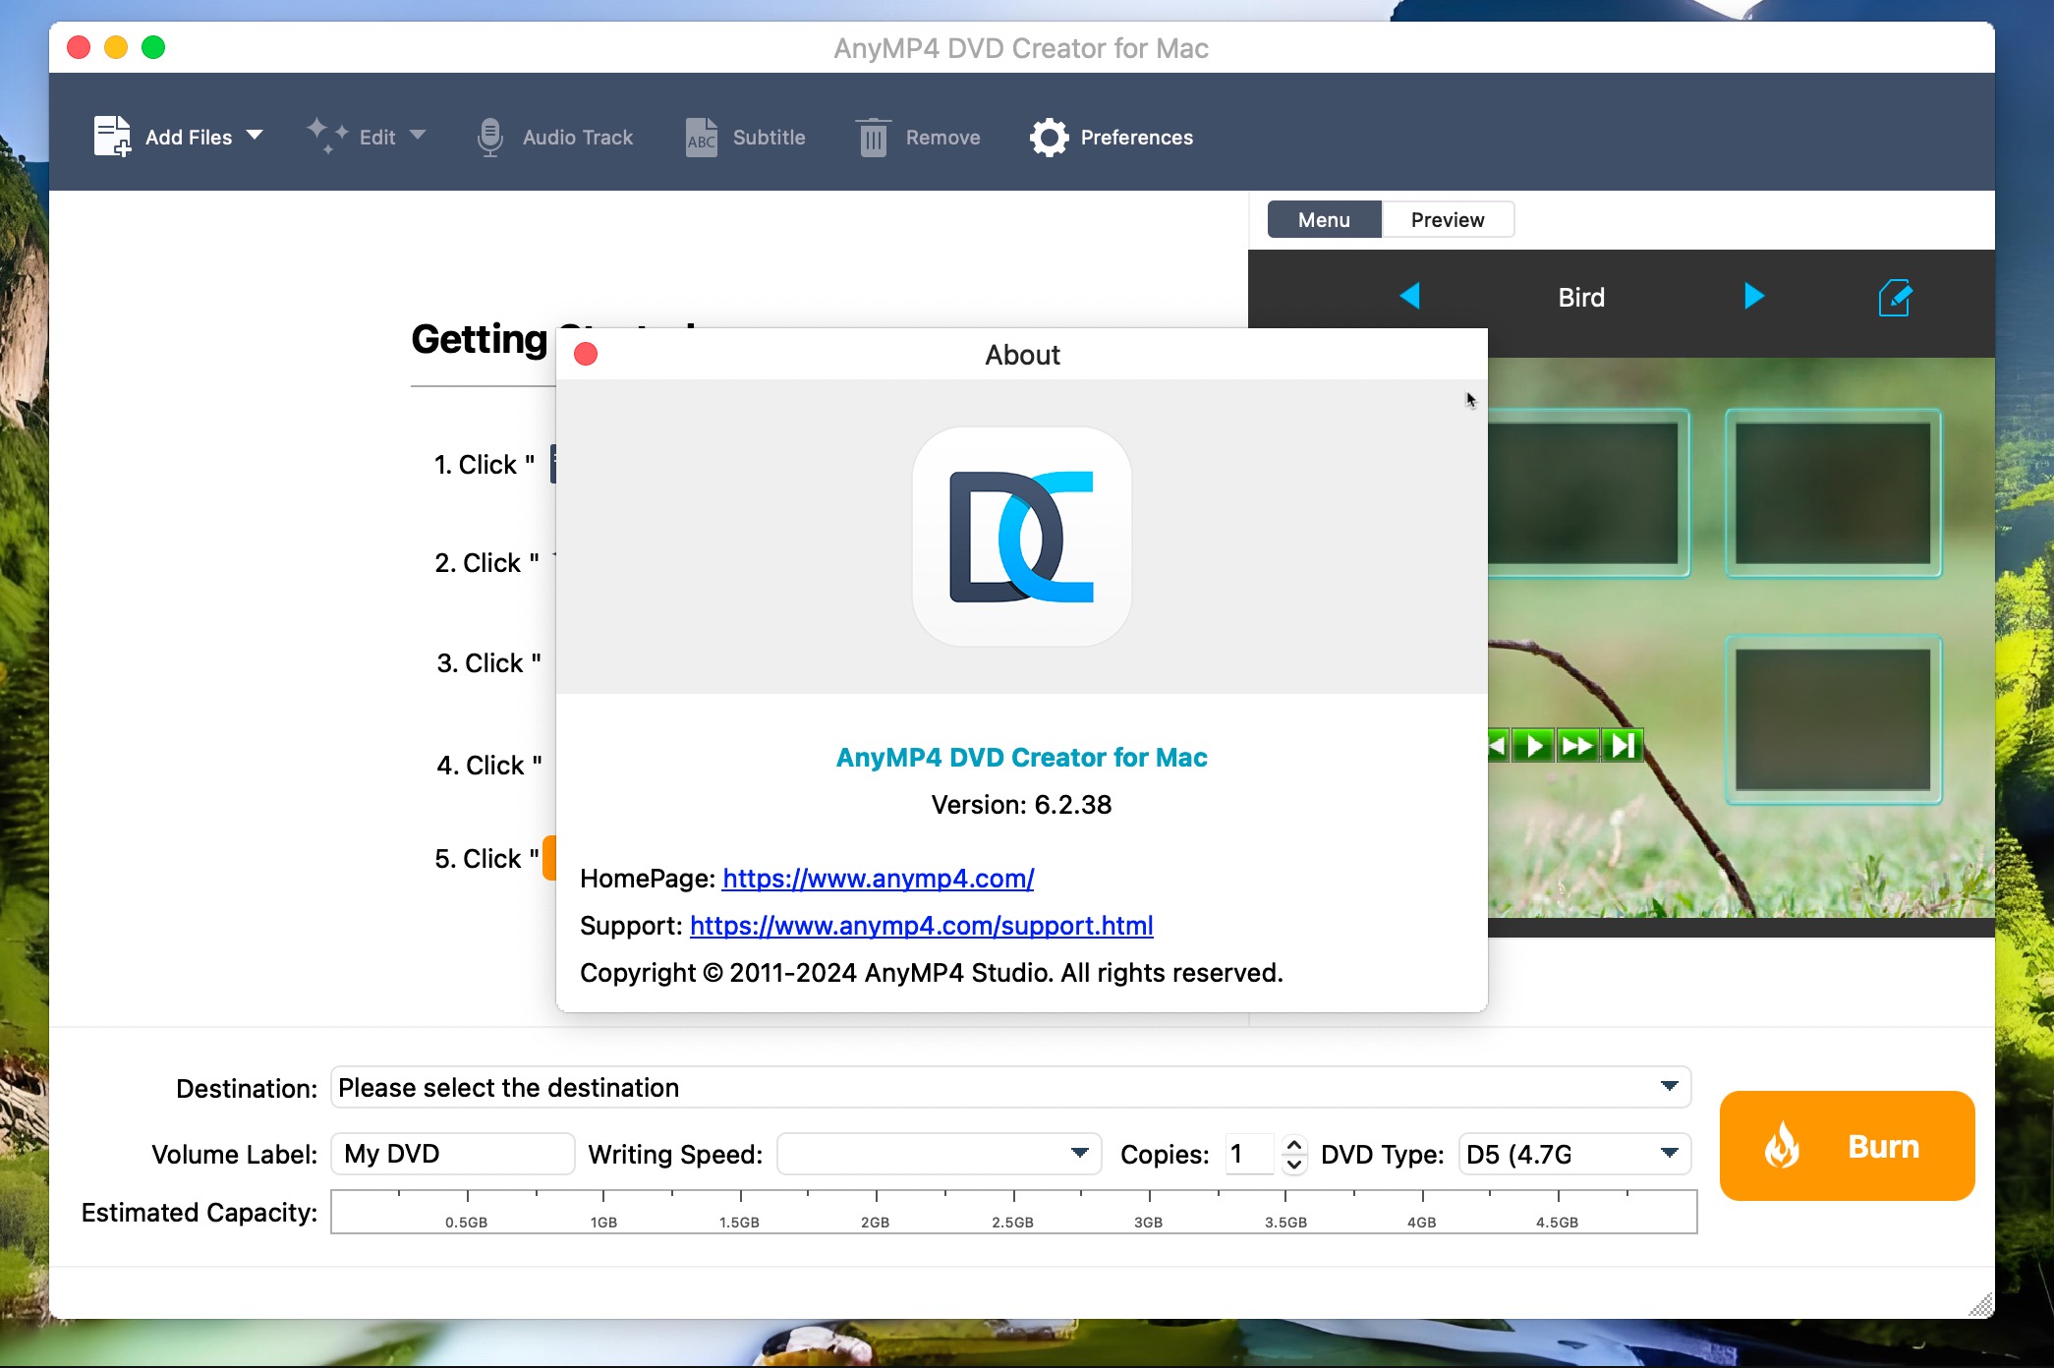Click the About dialog title

(1022, 355)
